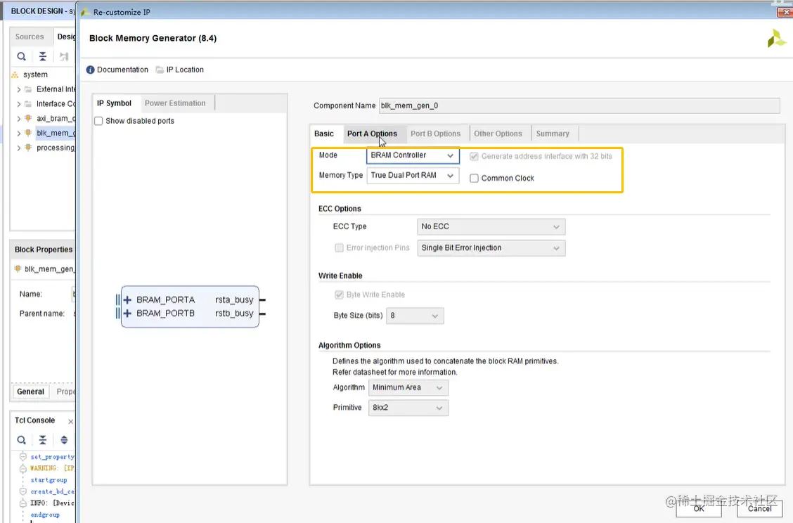Toggle Error Injection Pins checkbox

coord(340,248)
